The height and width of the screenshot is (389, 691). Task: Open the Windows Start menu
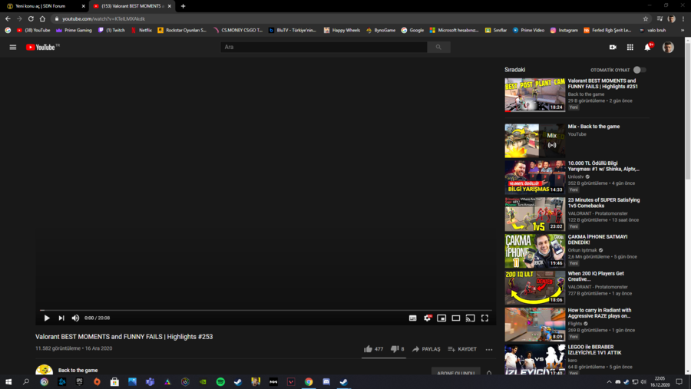[x=8, y=381]
